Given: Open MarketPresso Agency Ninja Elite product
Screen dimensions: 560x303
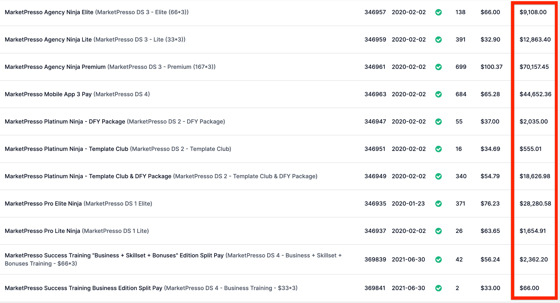Looking at the screenshot, I should tap(49, 12).
